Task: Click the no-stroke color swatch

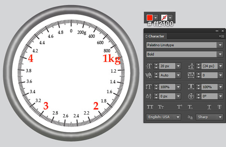Action: coord(164,18)
